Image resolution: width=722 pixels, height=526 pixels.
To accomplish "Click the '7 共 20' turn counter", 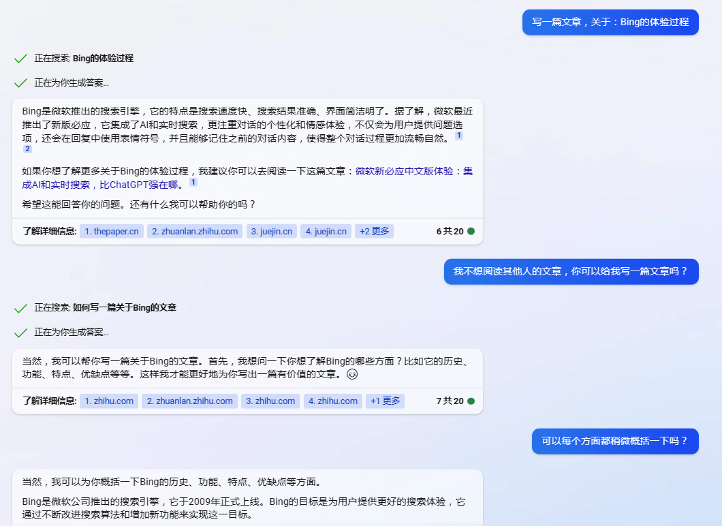I will [x=450, y=401].
